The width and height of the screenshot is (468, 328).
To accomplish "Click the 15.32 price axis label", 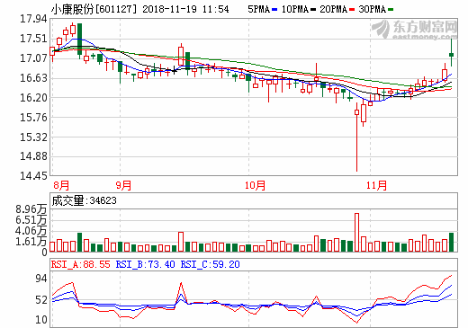I will pyautogui.click(x=33, y=137).
